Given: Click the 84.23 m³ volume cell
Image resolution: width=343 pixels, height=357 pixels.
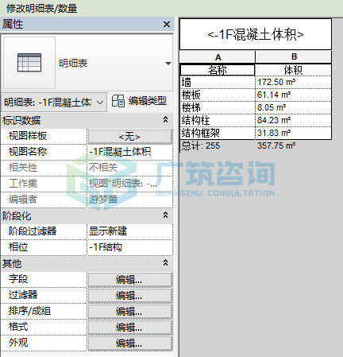Looking at the screenshot, I should coord(293,120).
